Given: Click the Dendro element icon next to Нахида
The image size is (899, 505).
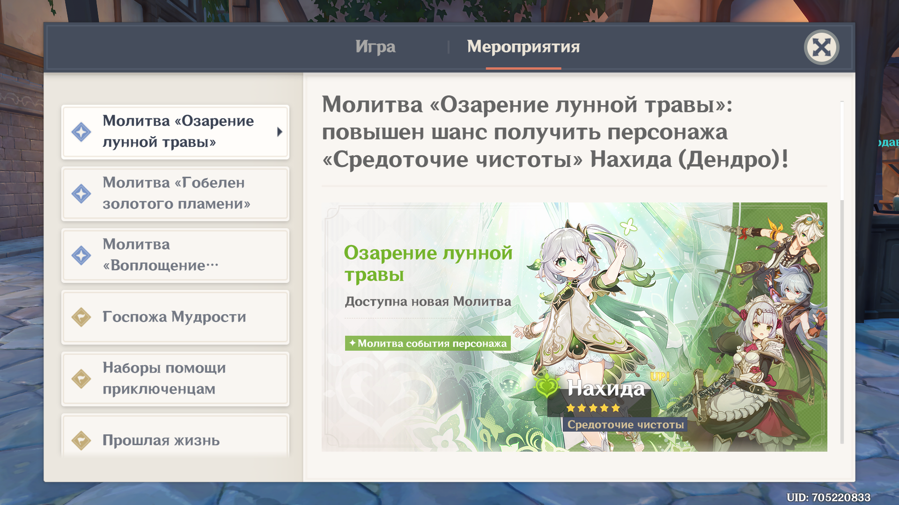Looking at the screenshot, I should (x=546, y=387).
